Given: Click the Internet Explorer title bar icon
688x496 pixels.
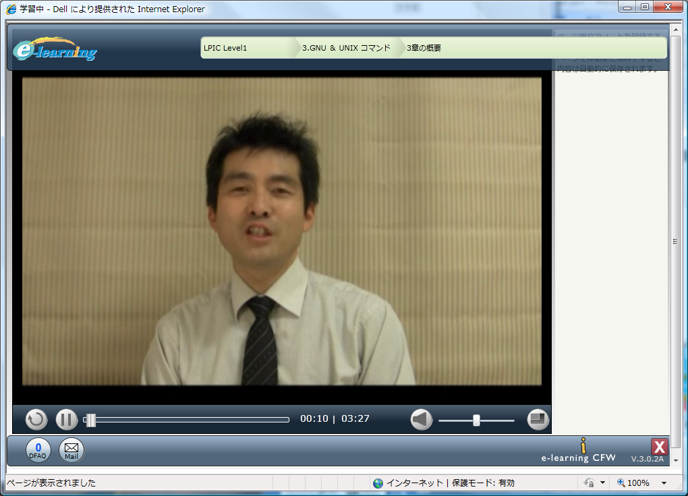Looking at the screenshot, I should click(x=11, y=9).
